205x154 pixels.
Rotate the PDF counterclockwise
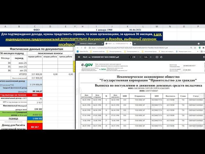[x=161, y=57]
